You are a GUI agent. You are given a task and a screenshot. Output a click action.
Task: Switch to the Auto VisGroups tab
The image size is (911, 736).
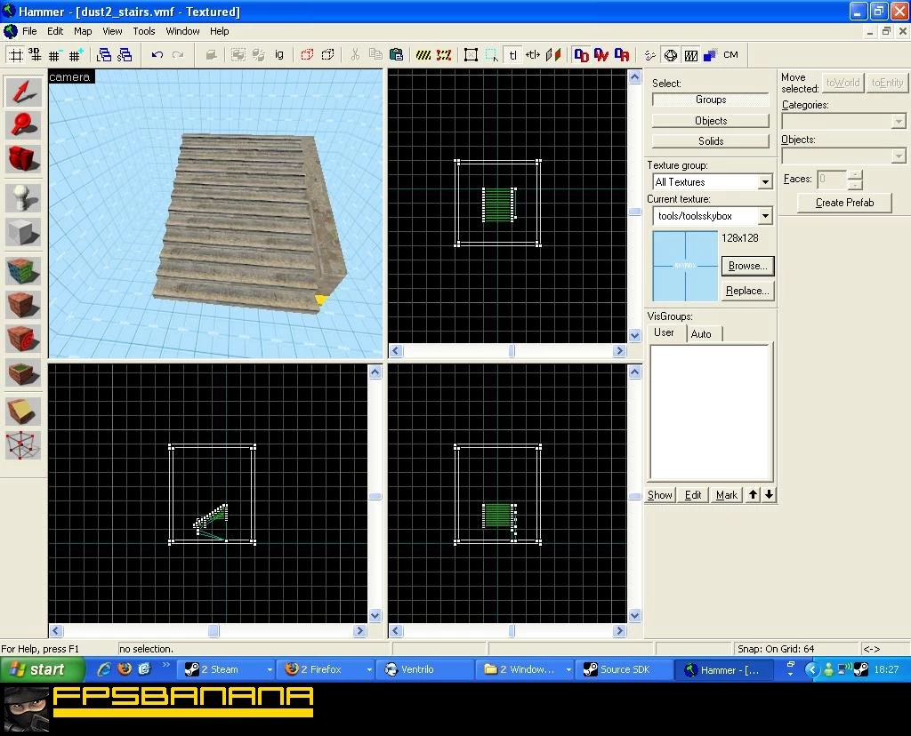701,333
